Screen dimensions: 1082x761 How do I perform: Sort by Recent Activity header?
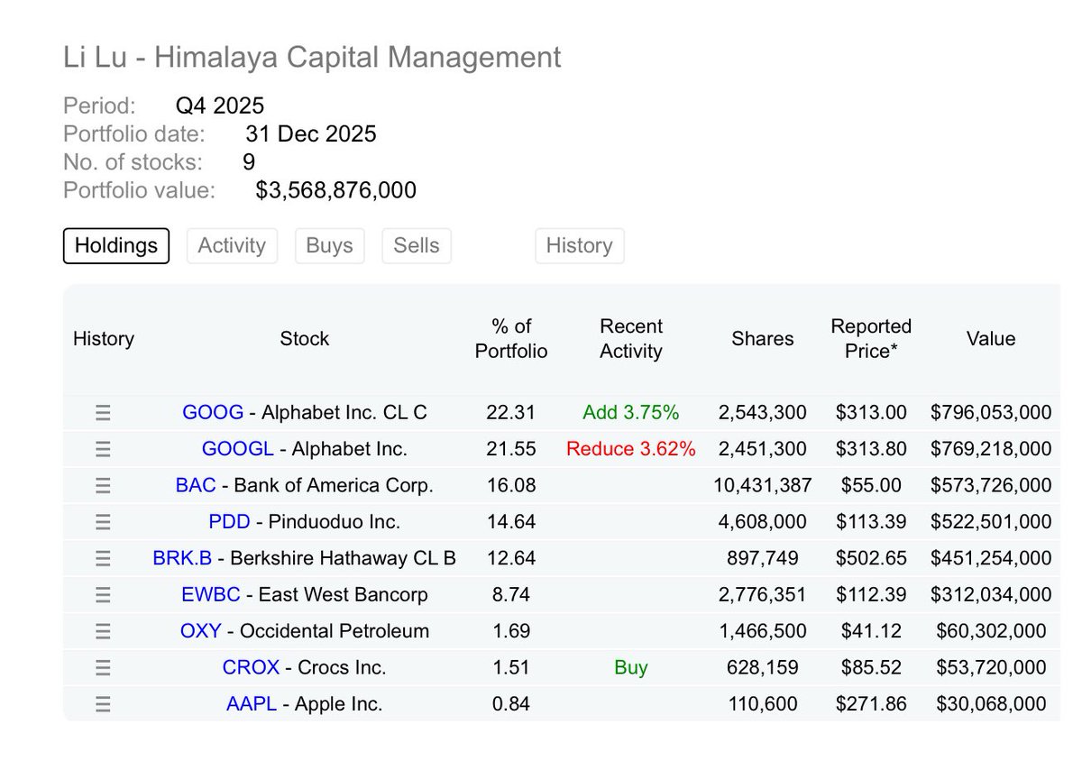click(631, 339)
